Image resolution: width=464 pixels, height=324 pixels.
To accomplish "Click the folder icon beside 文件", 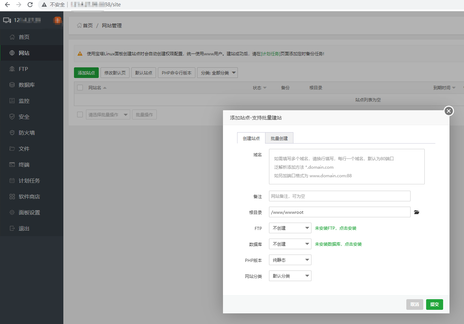I will (x=12, y=149).
